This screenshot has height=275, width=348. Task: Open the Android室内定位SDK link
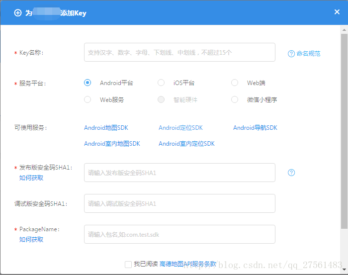pyautogui.click(x=186, y=144)
